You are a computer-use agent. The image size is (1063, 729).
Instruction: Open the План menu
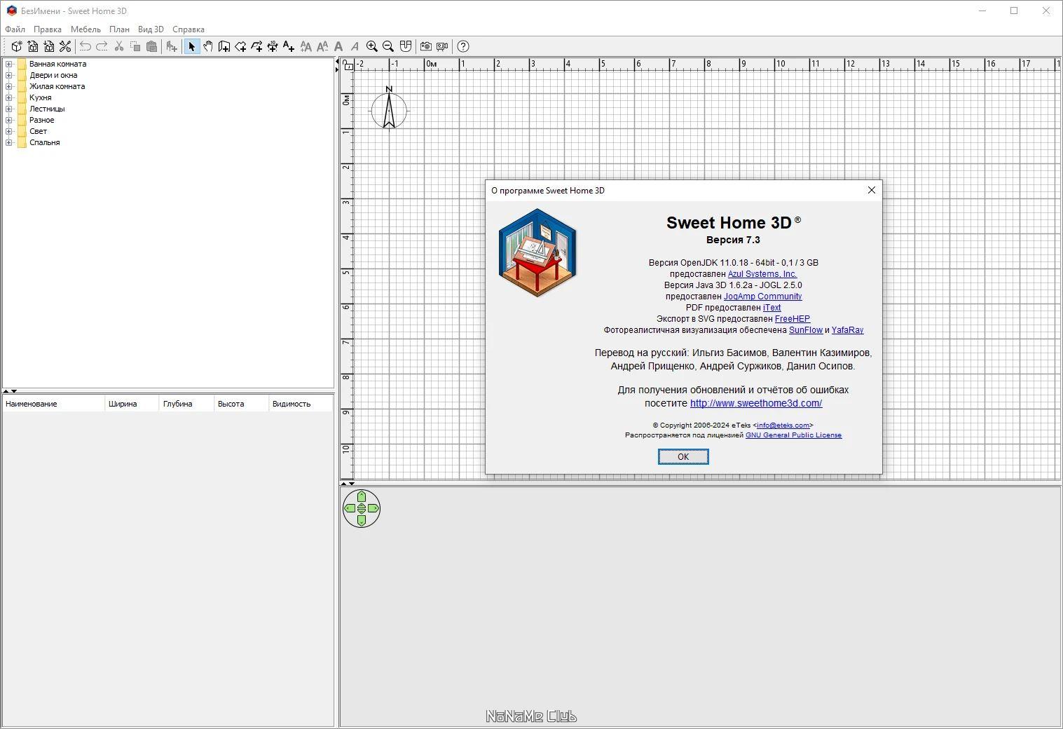click(x=119, y=29)
